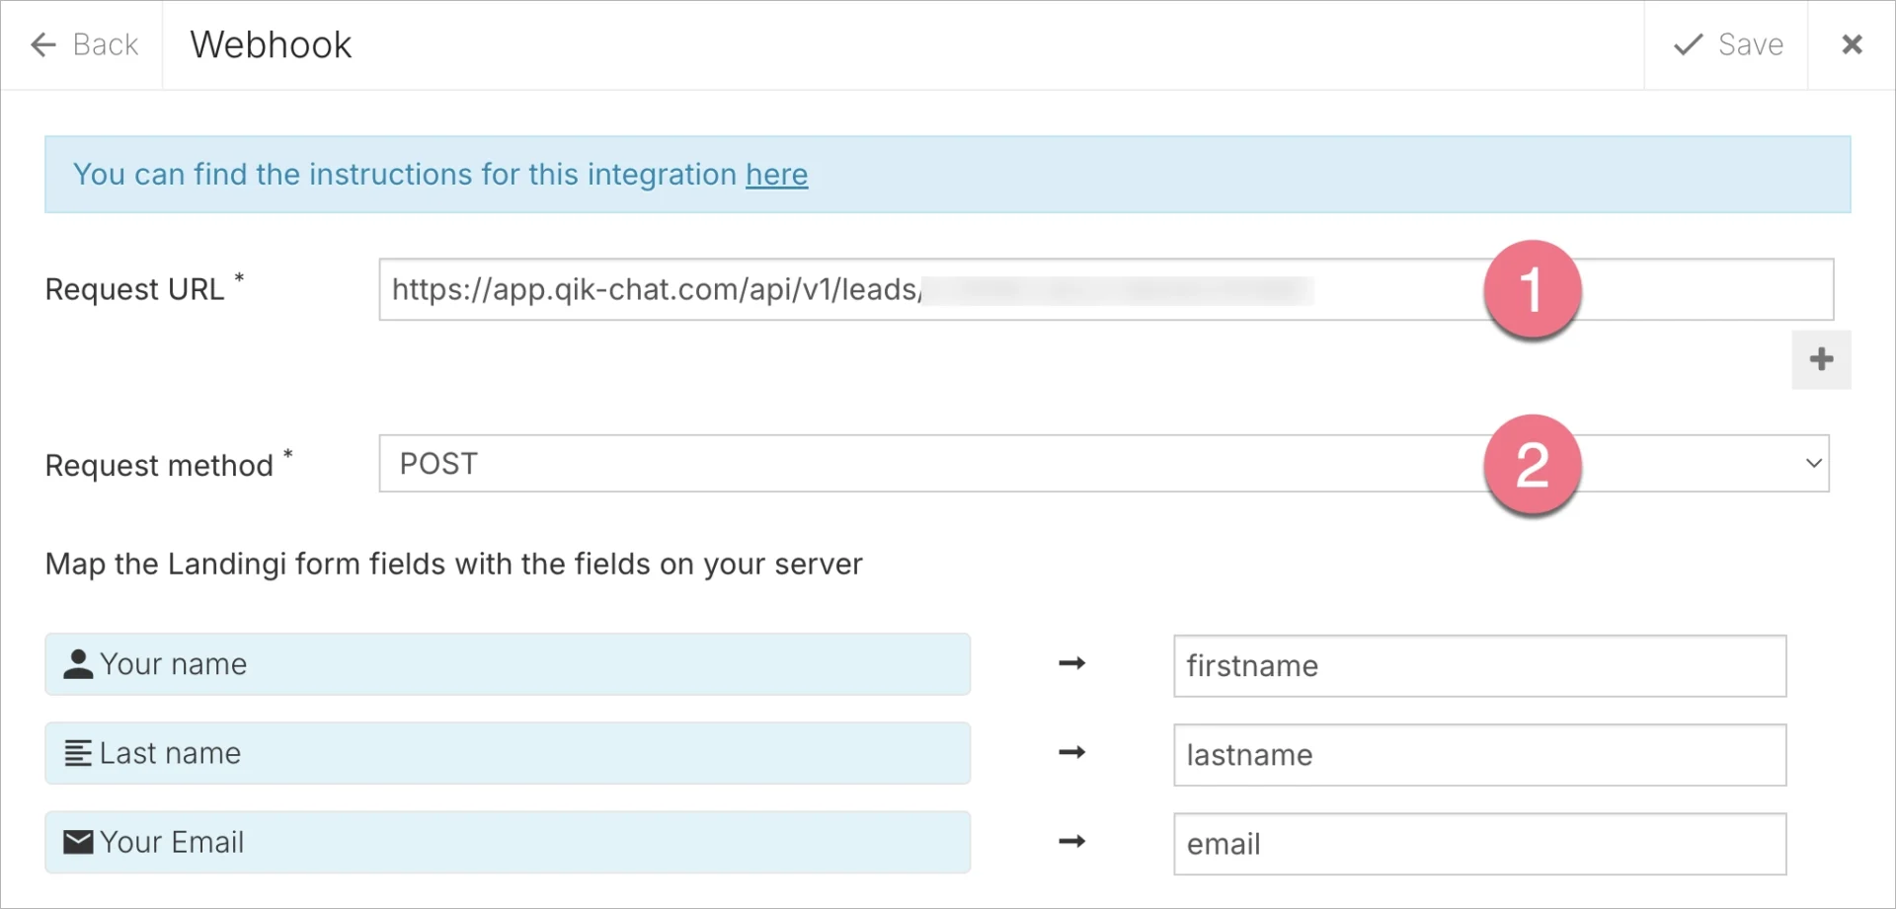
Task: Click the lines icon in Last name field
Action: click(x=77, y=752)
